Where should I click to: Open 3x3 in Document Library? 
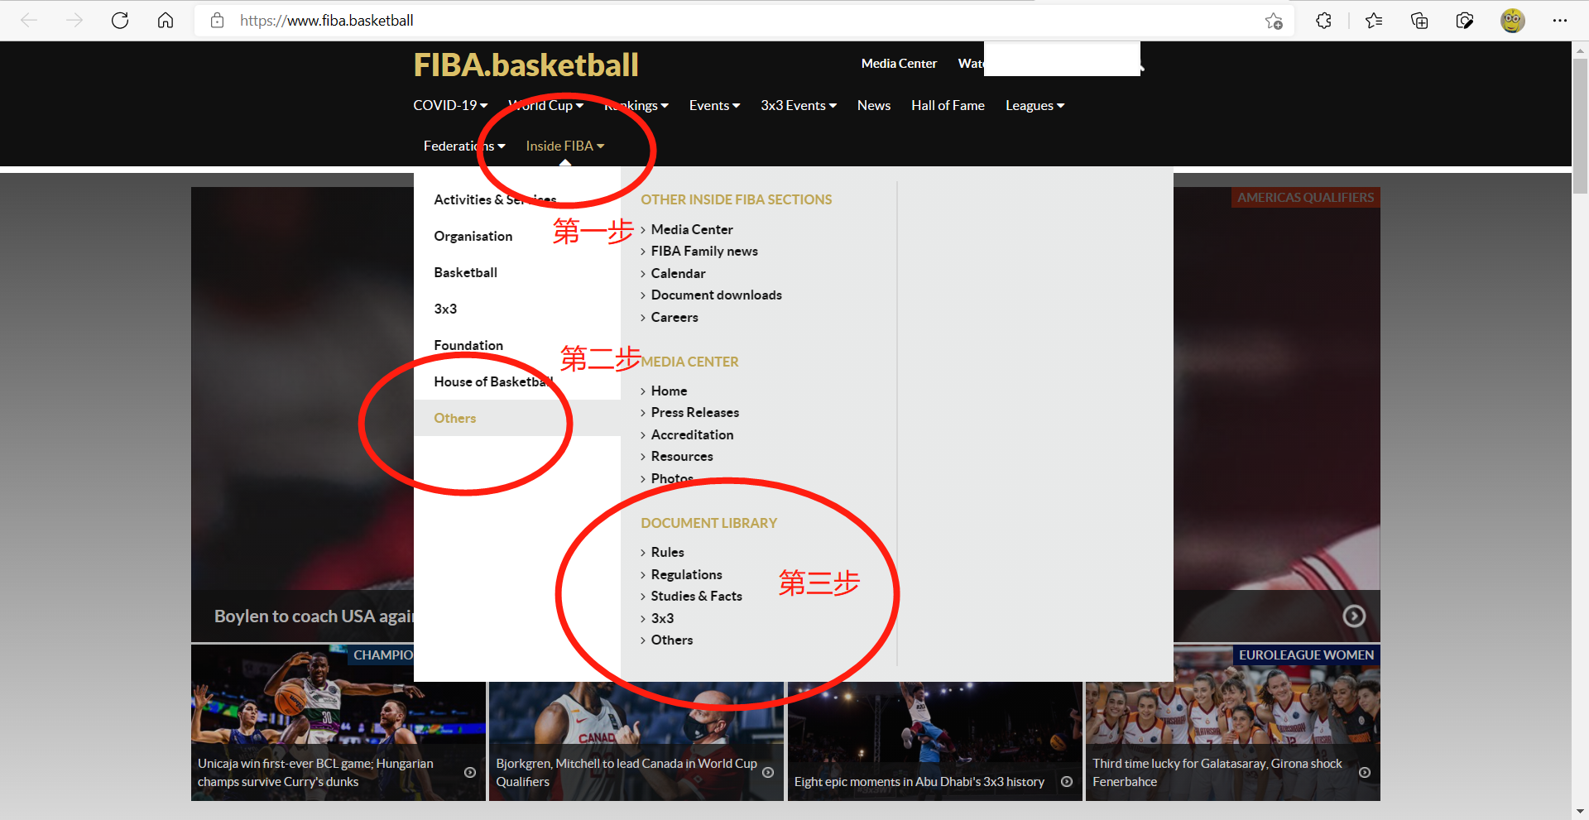tap(662, 618)
